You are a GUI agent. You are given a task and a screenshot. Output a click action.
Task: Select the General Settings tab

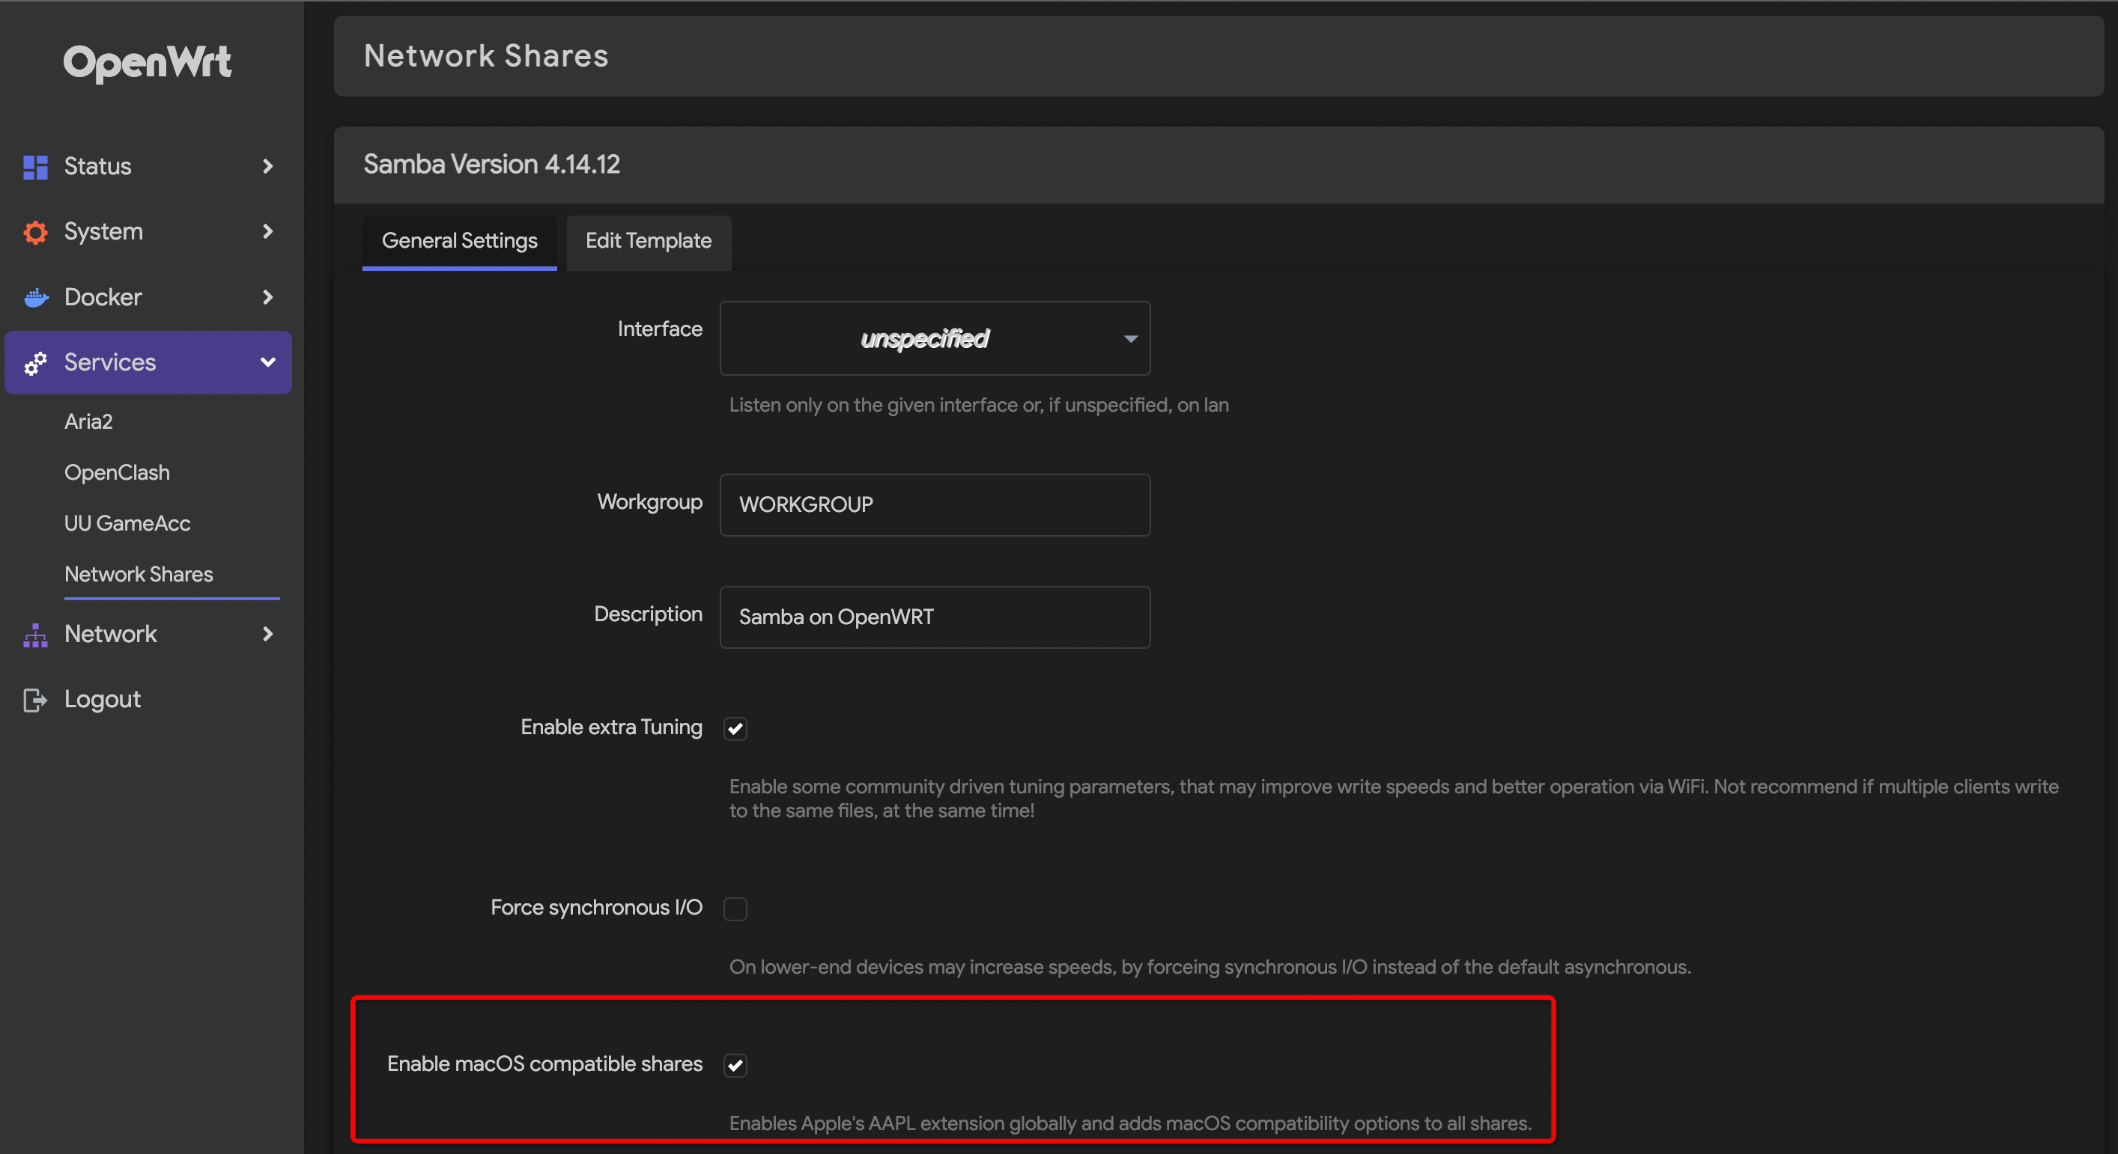(x=460, y=242)
